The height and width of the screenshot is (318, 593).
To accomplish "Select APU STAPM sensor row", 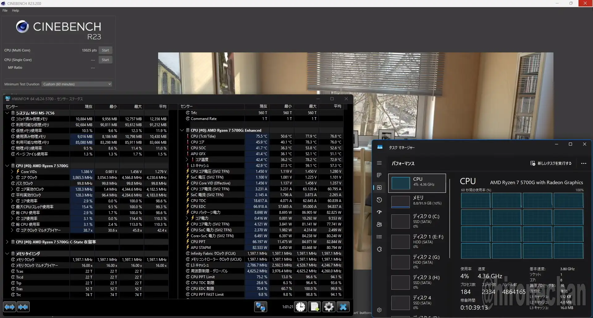I will pyautogui.click(x=261, y=248).
